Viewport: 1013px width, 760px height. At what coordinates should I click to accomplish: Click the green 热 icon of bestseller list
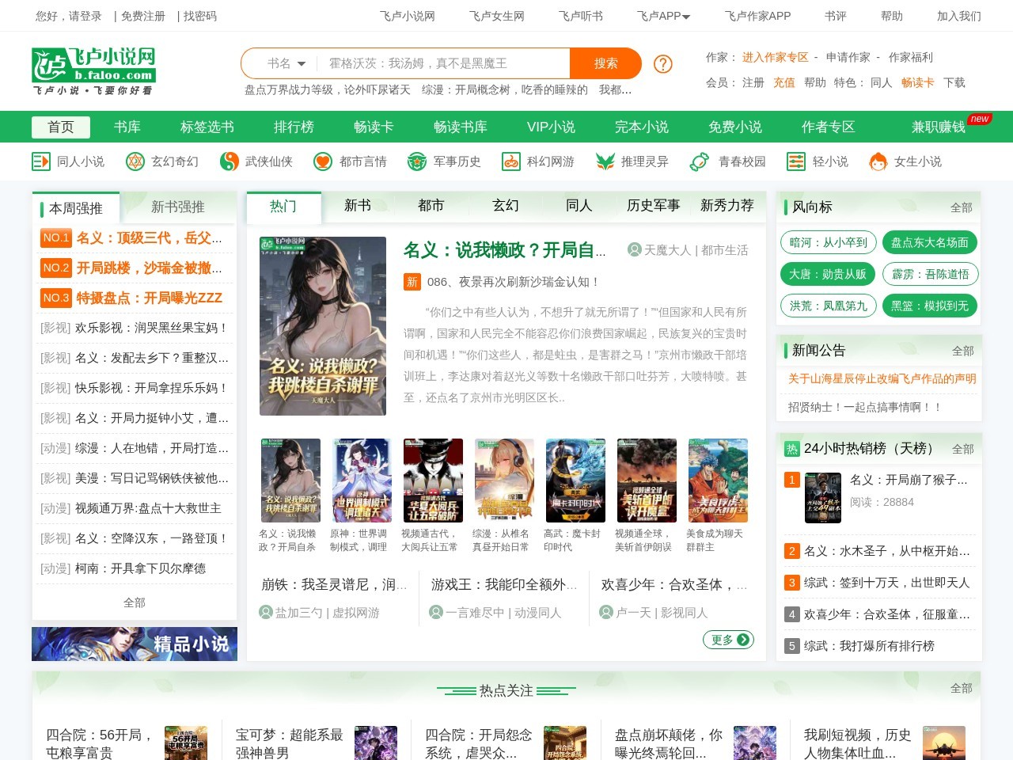[792, 449]
